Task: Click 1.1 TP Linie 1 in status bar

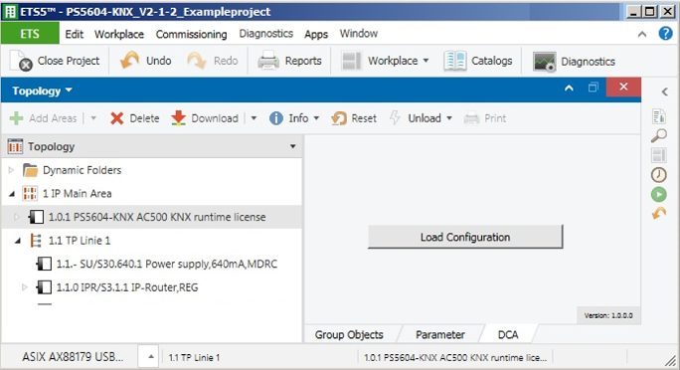Action: (194, 357)
